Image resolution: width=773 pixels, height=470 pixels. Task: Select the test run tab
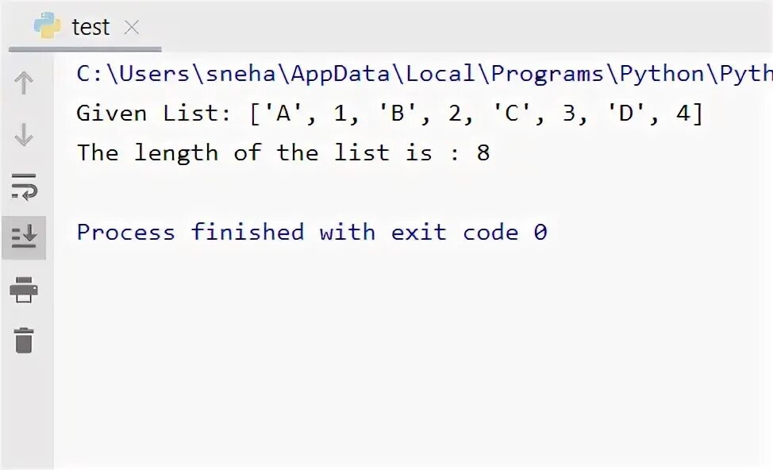85,27
